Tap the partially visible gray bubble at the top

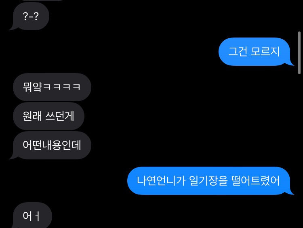click(42, 0)
